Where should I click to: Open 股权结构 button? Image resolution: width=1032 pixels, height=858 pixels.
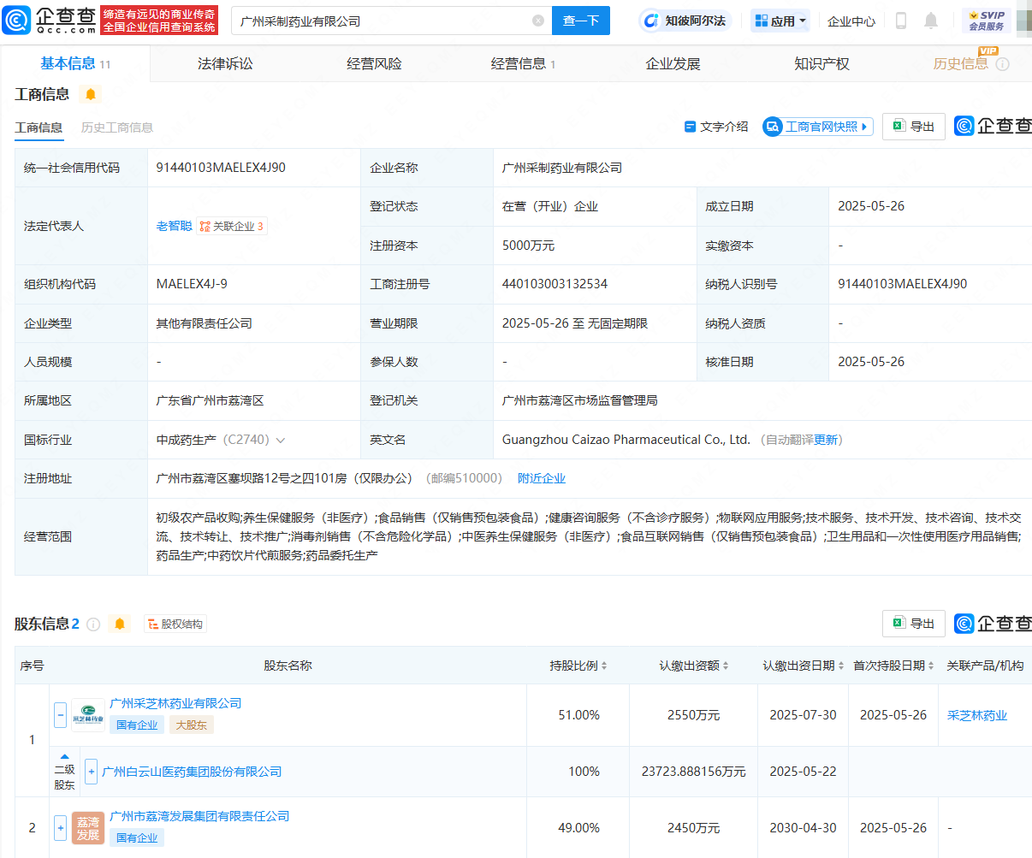pos(175,624)
